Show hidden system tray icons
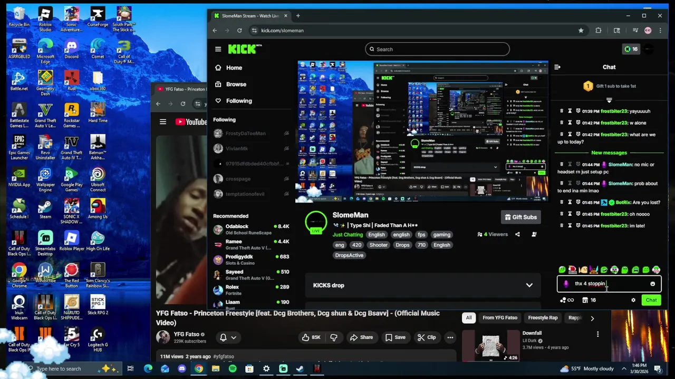This screenshot has height=379, width=675. 624,368
